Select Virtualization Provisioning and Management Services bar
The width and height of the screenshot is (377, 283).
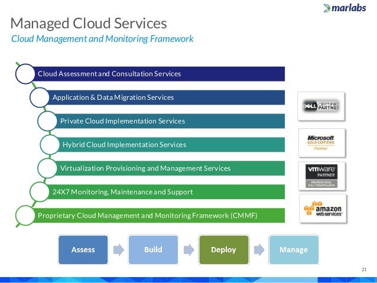[x=166, y=168]
